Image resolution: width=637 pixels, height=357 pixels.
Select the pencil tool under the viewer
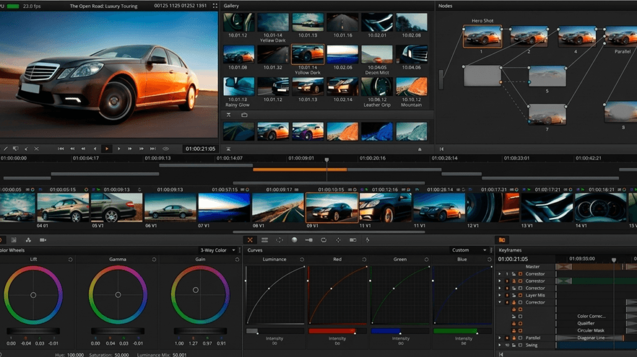point(5,149)
